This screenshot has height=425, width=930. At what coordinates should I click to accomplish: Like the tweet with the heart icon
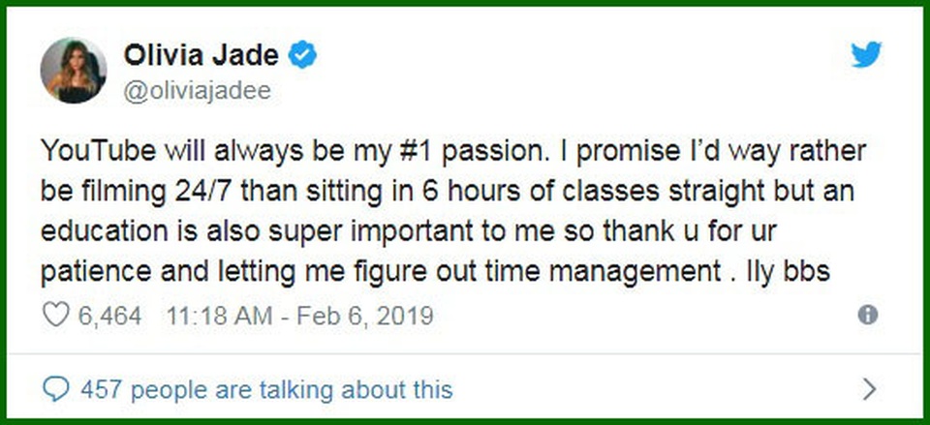click(54, 316)
